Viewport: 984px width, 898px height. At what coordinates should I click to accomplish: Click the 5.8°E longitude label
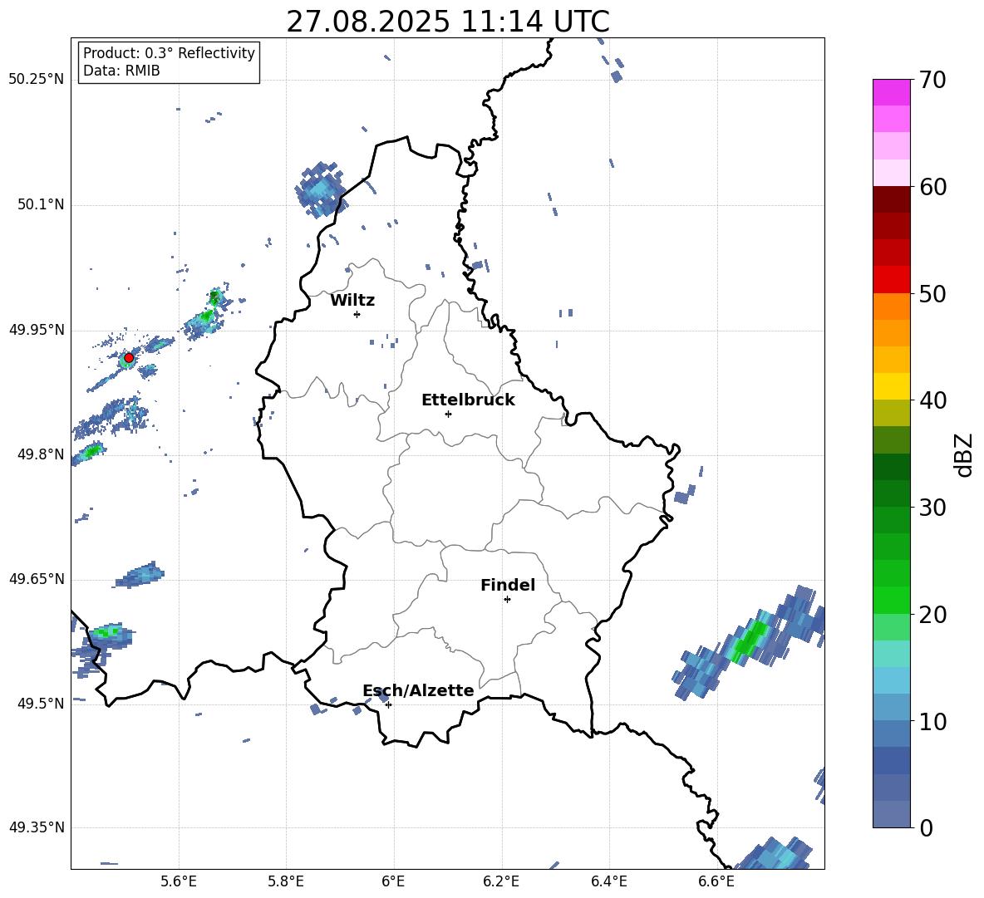pyautogui.click(x=286, y=881)
